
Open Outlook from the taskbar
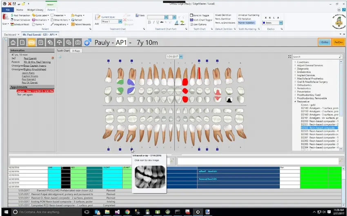[98, 212]
